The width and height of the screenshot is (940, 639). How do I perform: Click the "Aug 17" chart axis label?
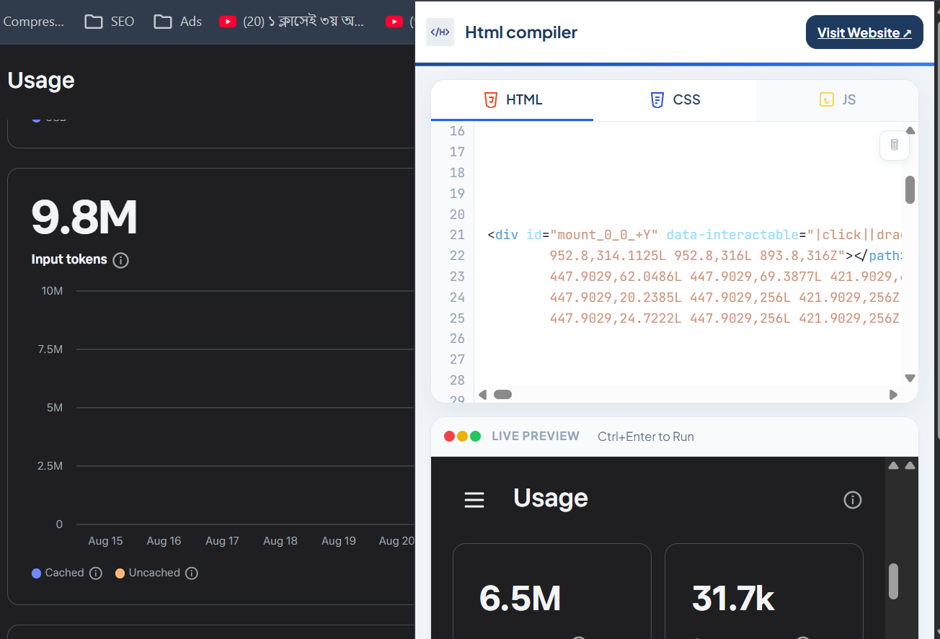click(222, 541)
